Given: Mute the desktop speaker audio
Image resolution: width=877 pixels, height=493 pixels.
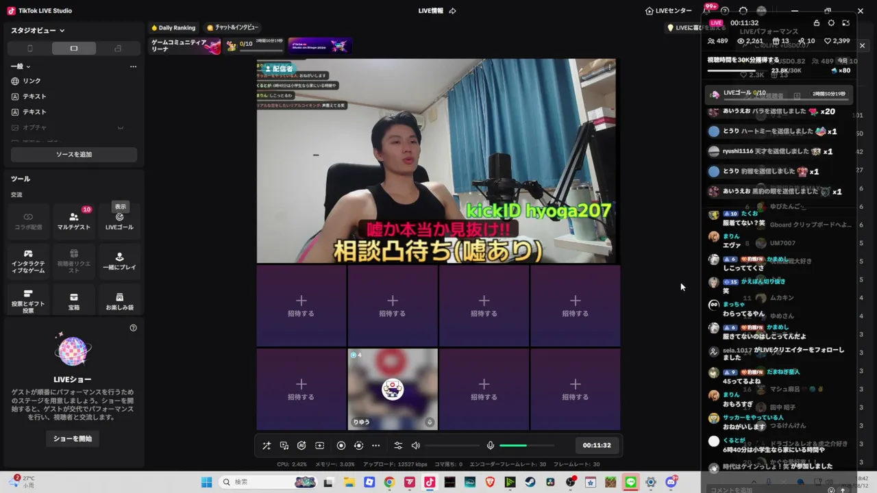Looking at the screenshot, I should 415,446.
